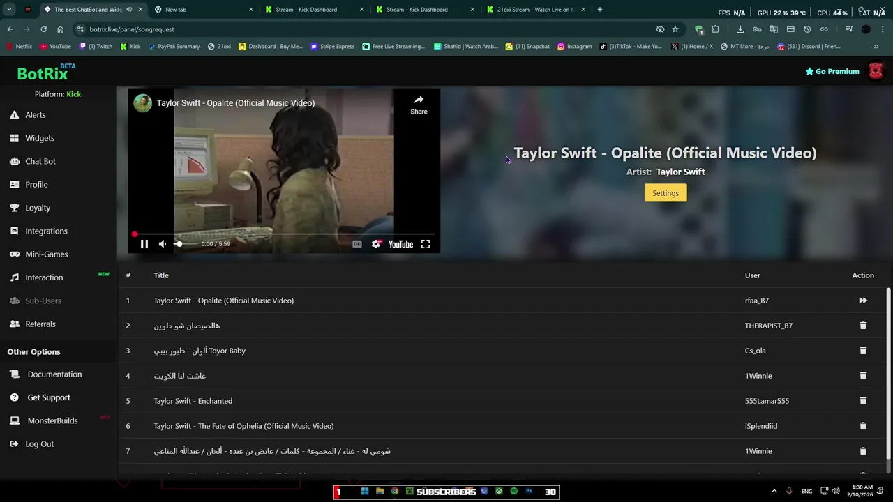This screenshot has width=893, height=502.
Task: Delete the song in queue row 7
Action: 863,451
